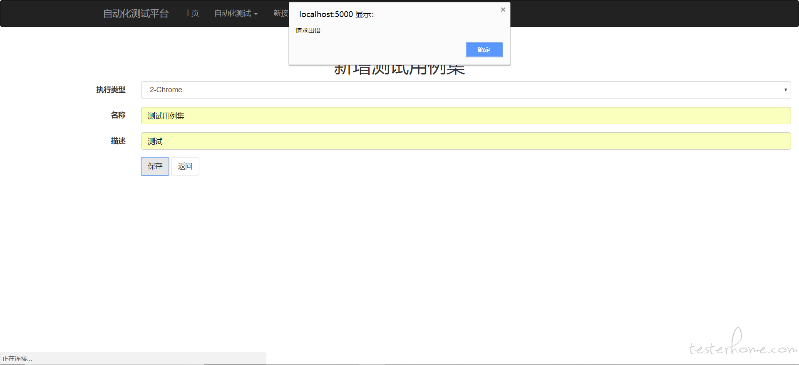Click the 保存 button
Screen dimensions: 799x365
point(155,166)
